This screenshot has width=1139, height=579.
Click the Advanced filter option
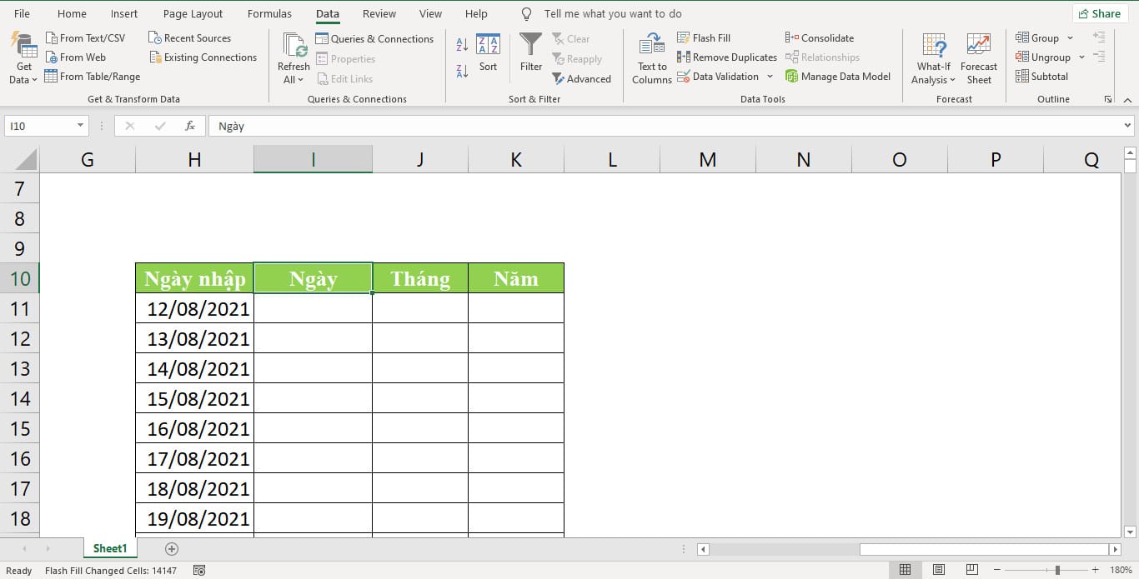(583, 78)
